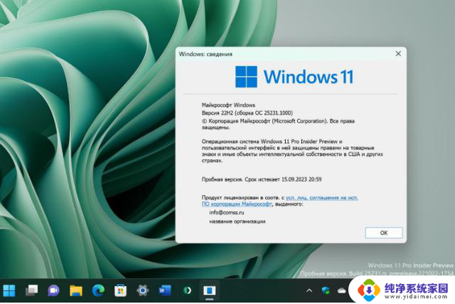Click the Майкрософт Windows text line

228,105
